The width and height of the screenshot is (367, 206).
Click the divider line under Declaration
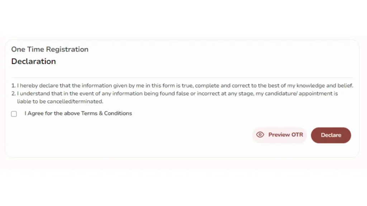(182, 77)
